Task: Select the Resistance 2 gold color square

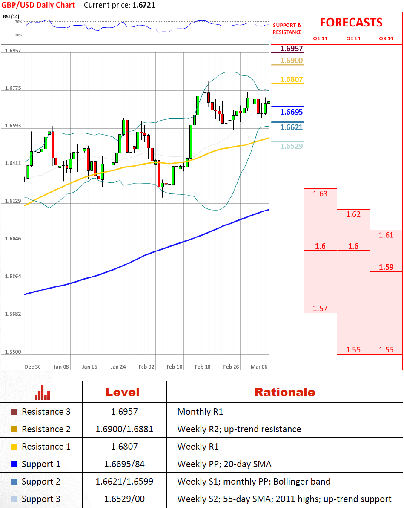Action: coord(14,429)
